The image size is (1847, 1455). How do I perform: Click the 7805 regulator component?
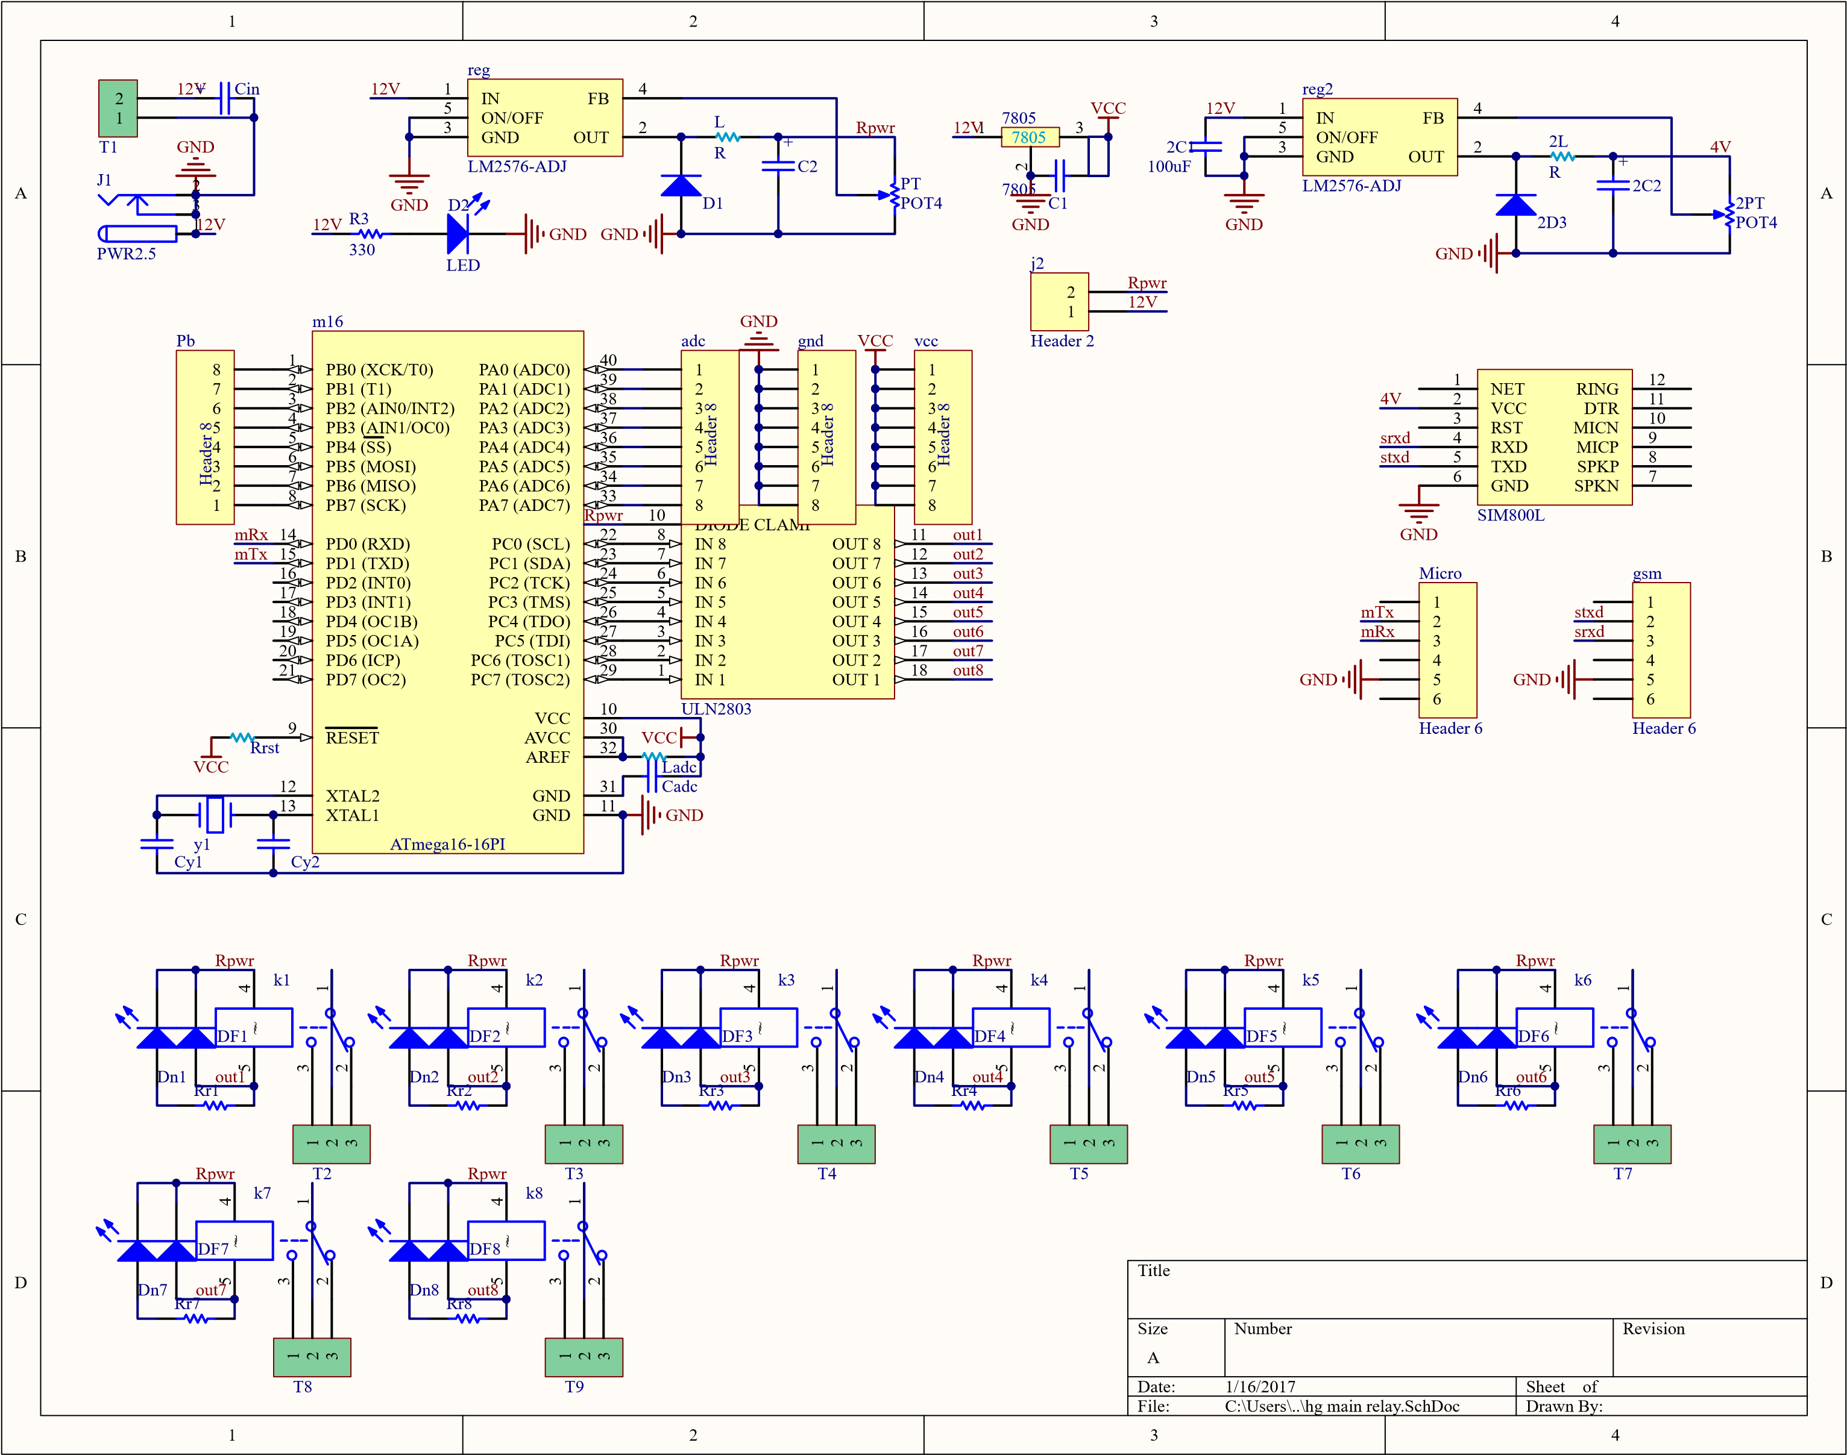(1029, 137)
